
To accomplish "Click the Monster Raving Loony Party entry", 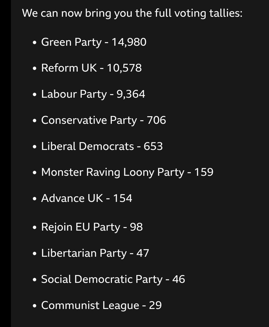I will pyautogui.click(x=127, y=172).
